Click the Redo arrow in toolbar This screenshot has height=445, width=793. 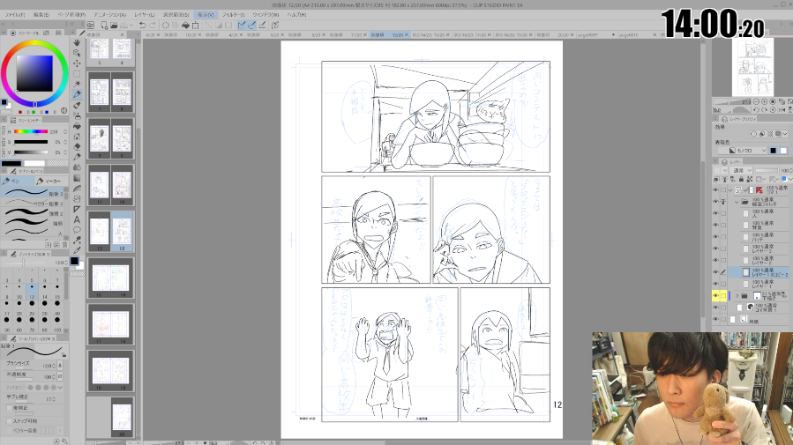tap(153, 25)
